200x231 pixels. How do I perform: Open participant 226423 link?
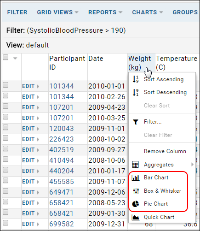[62, 139]
